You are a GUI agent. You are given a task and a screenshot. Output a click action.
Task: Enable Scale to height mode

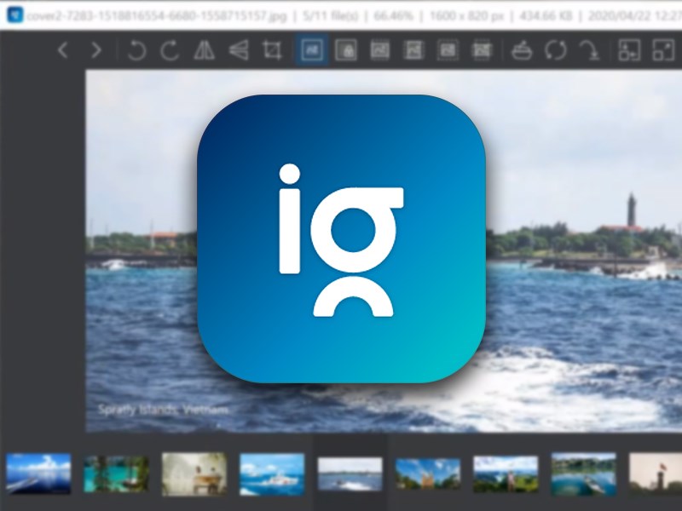click(413, 50)
